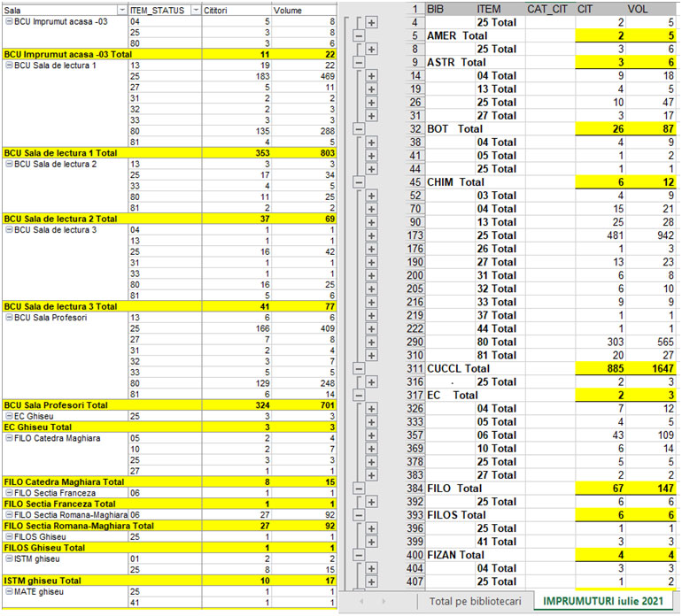The width and height of the screenshot is (682, 616).
Task: Collapse outline group at AMER Total row
Action: tap(359, 35)
